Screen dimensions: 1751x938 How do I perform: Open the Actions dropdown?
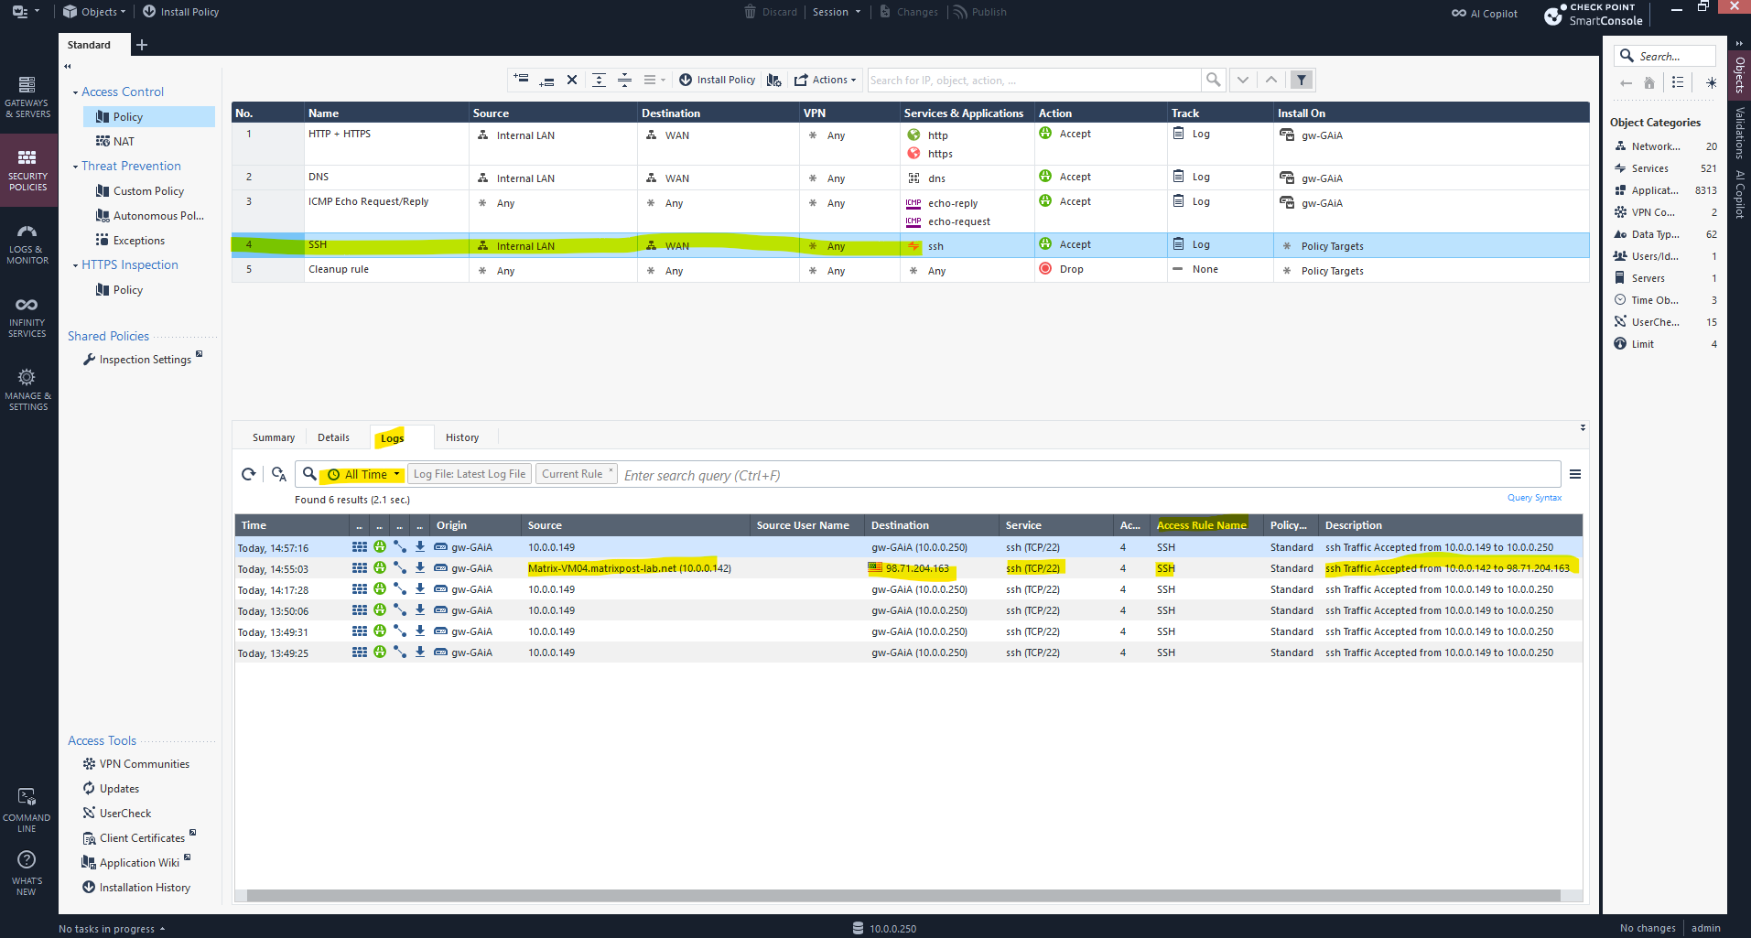tap(825, 80)
